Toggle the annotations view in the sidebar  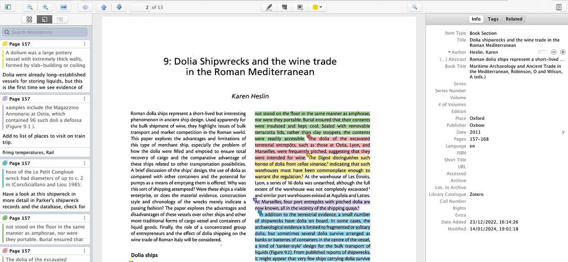tap(44, 19)
